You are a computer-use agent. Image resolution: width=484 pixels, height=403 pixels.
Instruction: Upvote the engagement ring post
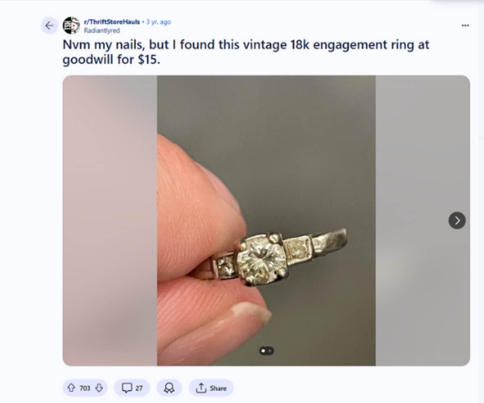click(71, 388)
